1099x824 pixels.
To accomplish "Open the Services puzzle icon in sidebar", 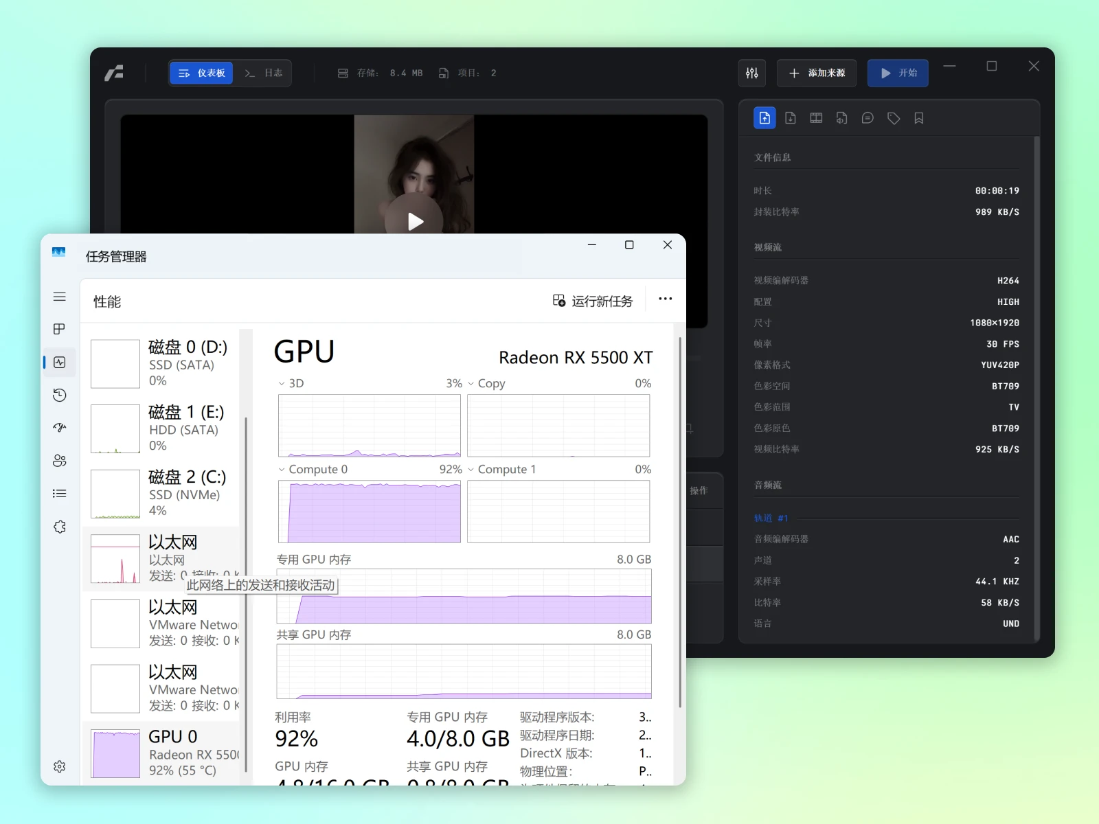I will (60, 527).
